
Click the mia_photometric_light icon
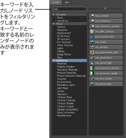click(x=92, y=52)
